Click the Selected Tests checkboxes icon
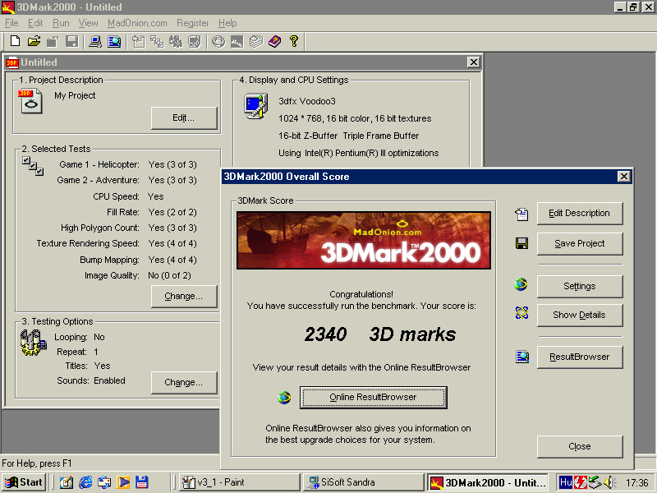The height and width of the screenshot is (493, 657). (x=33, y=166)
